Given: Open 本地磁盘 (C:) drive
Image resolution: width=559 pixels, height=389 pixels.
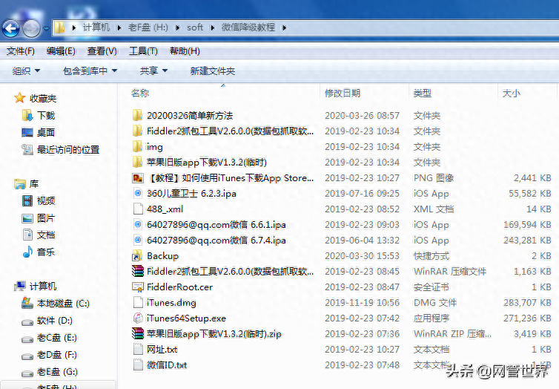Looking at the screenshot, I should pos(56,304).
